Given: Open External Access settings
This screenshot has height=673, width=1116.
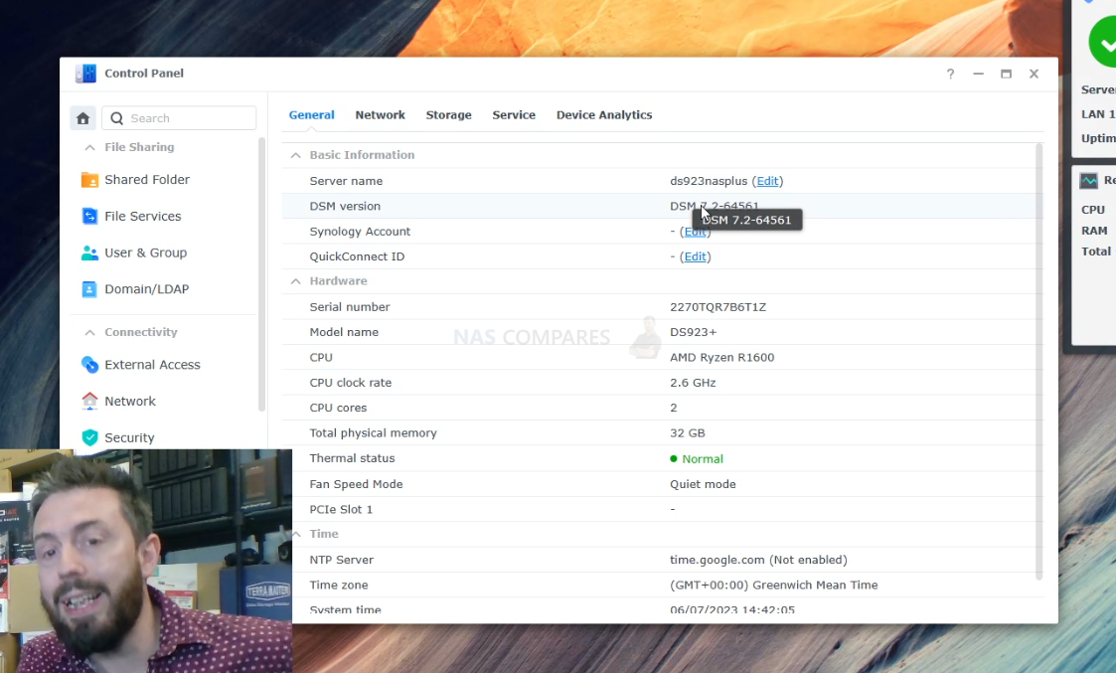Looking at the screenshot, I should coord(152,365).
